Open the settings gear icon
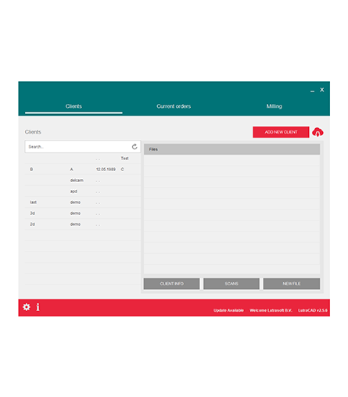This screenshot has width=348, height=397. (27, 307)
